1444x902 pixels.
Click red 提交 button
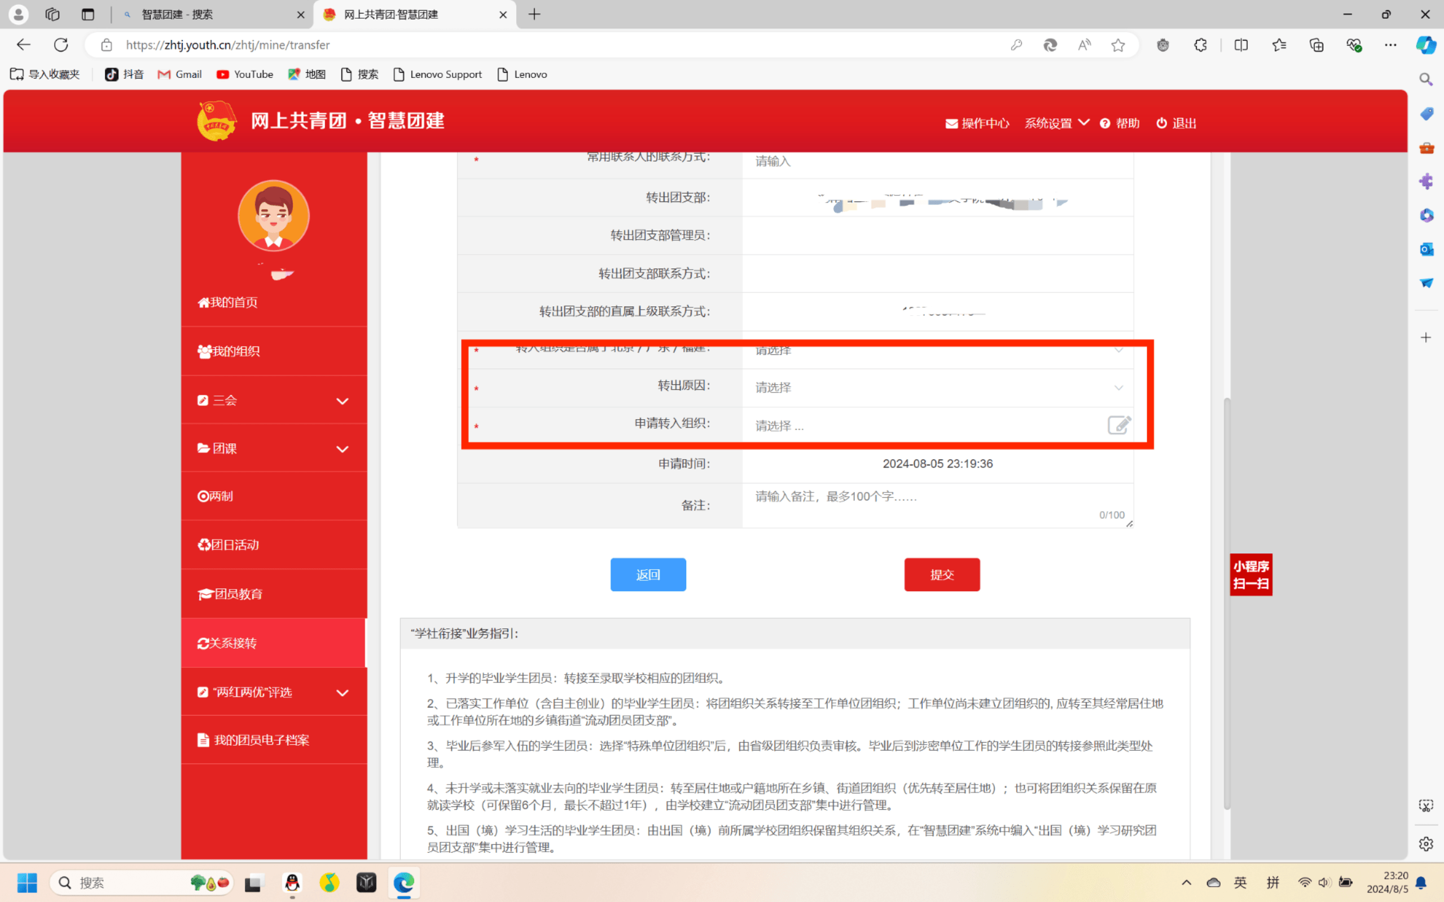[x=942, y=574]
